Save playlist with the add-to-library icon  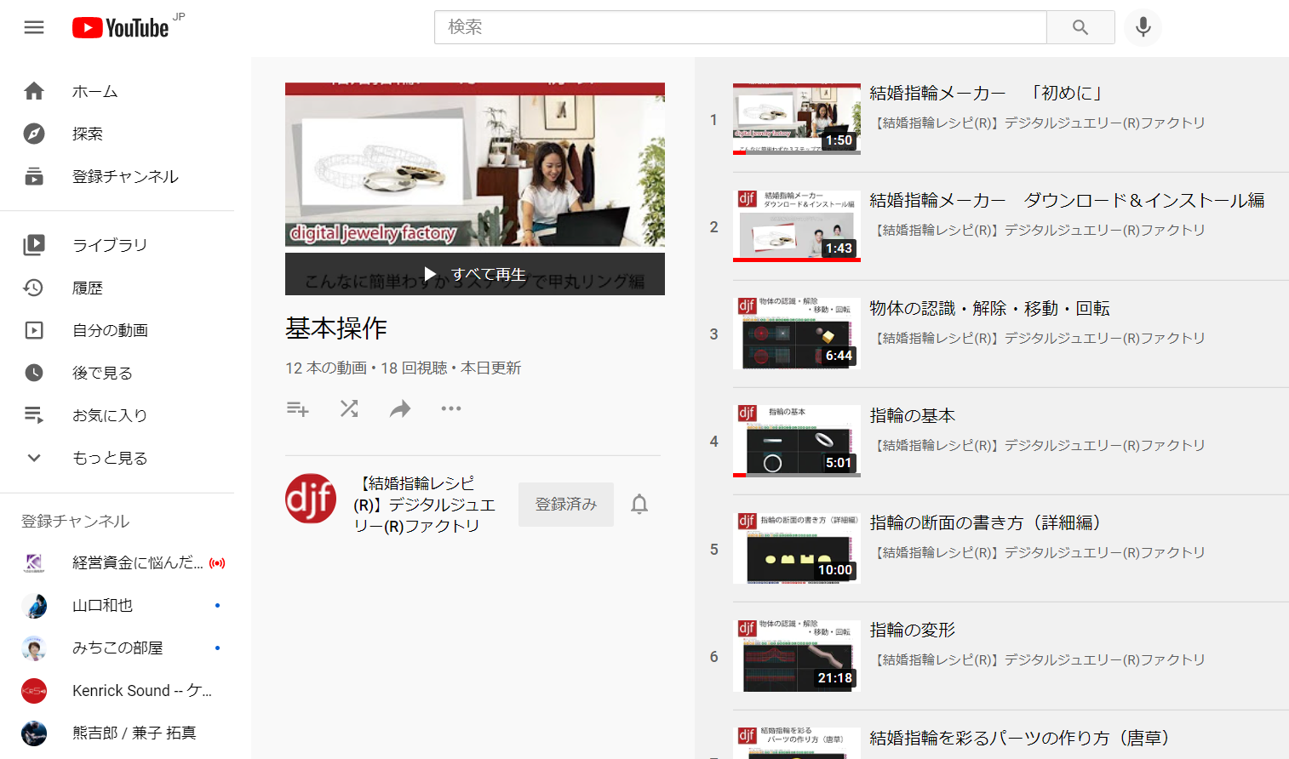[298, 409]
